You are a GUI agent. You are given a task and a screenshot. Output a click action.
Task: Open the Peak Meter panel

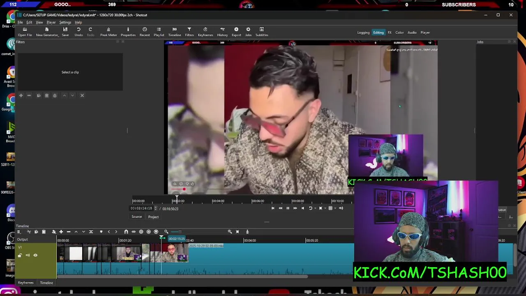[x=108, y=32]
